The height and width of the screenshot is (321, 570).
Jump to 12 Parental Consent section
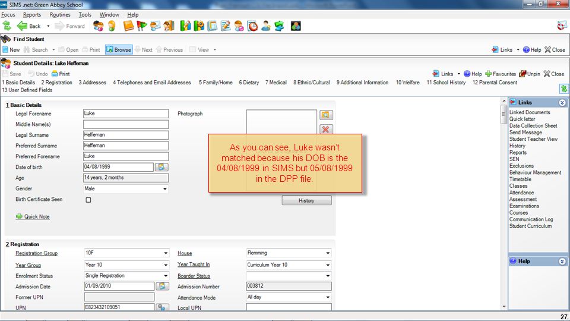(495, 83)
